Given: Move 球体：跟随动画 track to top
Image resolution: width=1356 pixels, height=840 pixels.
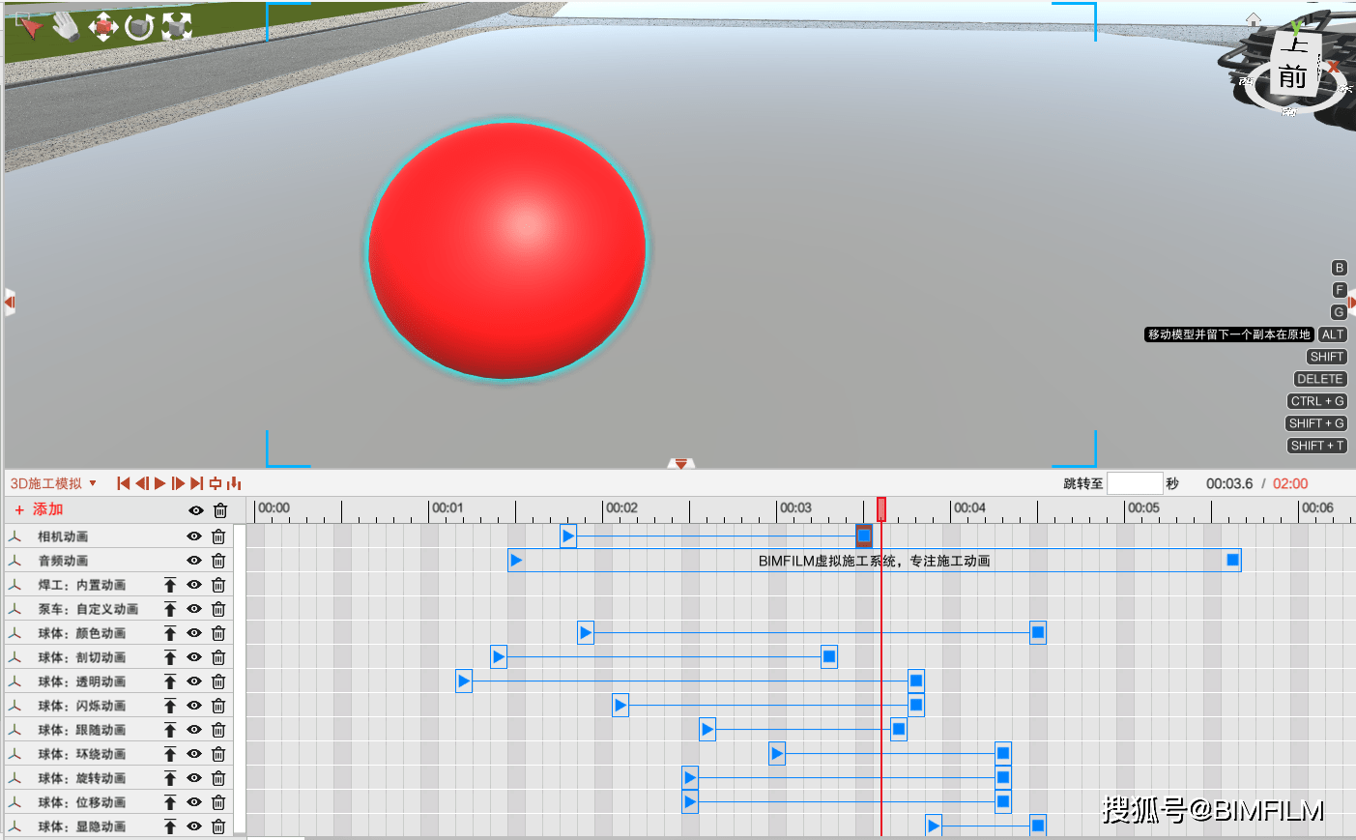Looking at the screenshot, I should pos(170,730).
